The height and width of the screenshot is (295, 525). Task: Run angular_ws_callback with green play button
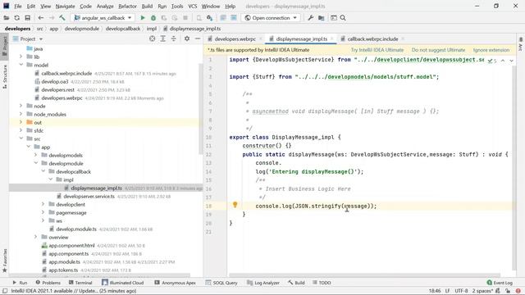coord(143,18)
